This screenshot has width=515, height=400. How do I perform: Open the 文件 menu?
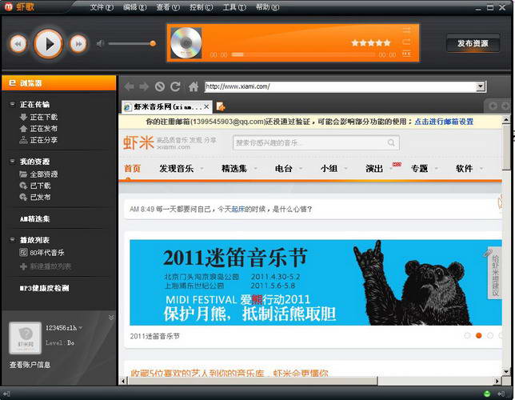coord(102,7)
